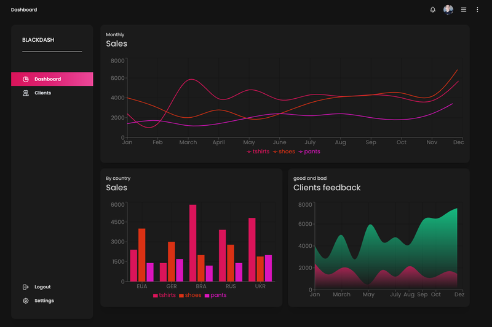The width and height of the screenshot is (492, 327).
Task: Select the Dashboard menu item
Action: click(52, 79)
